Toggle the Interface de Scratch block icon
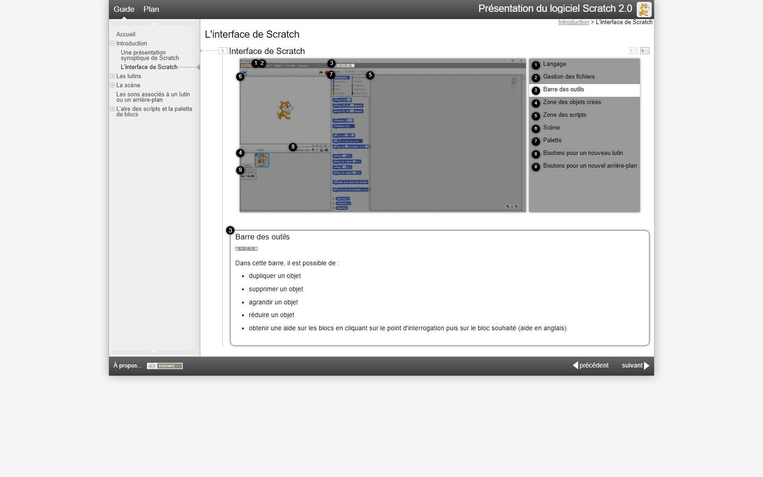 (x=223, y=51)
